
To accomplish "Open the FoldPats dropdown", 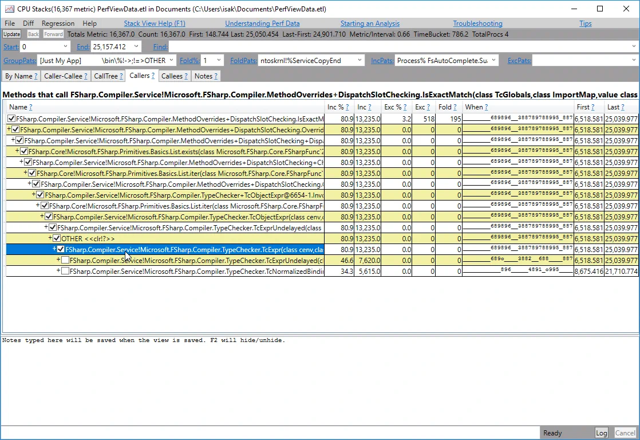I will [359, 61].
